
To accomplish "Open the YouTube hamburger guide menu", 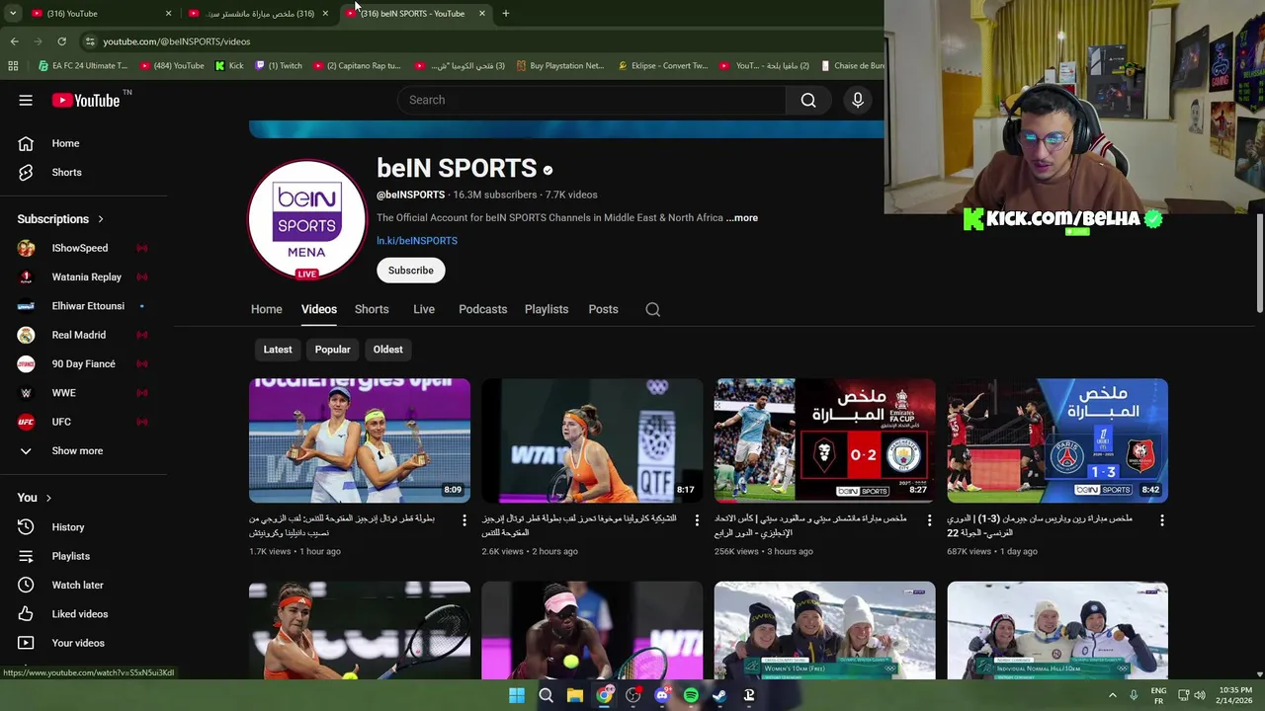I will pos(26,100).
